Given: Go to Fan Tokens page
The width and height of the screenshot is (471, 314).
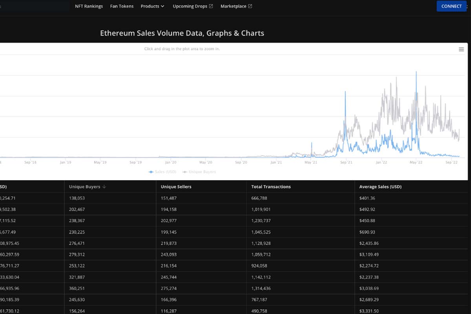Looking at the screenshot, I should [122, 6].
